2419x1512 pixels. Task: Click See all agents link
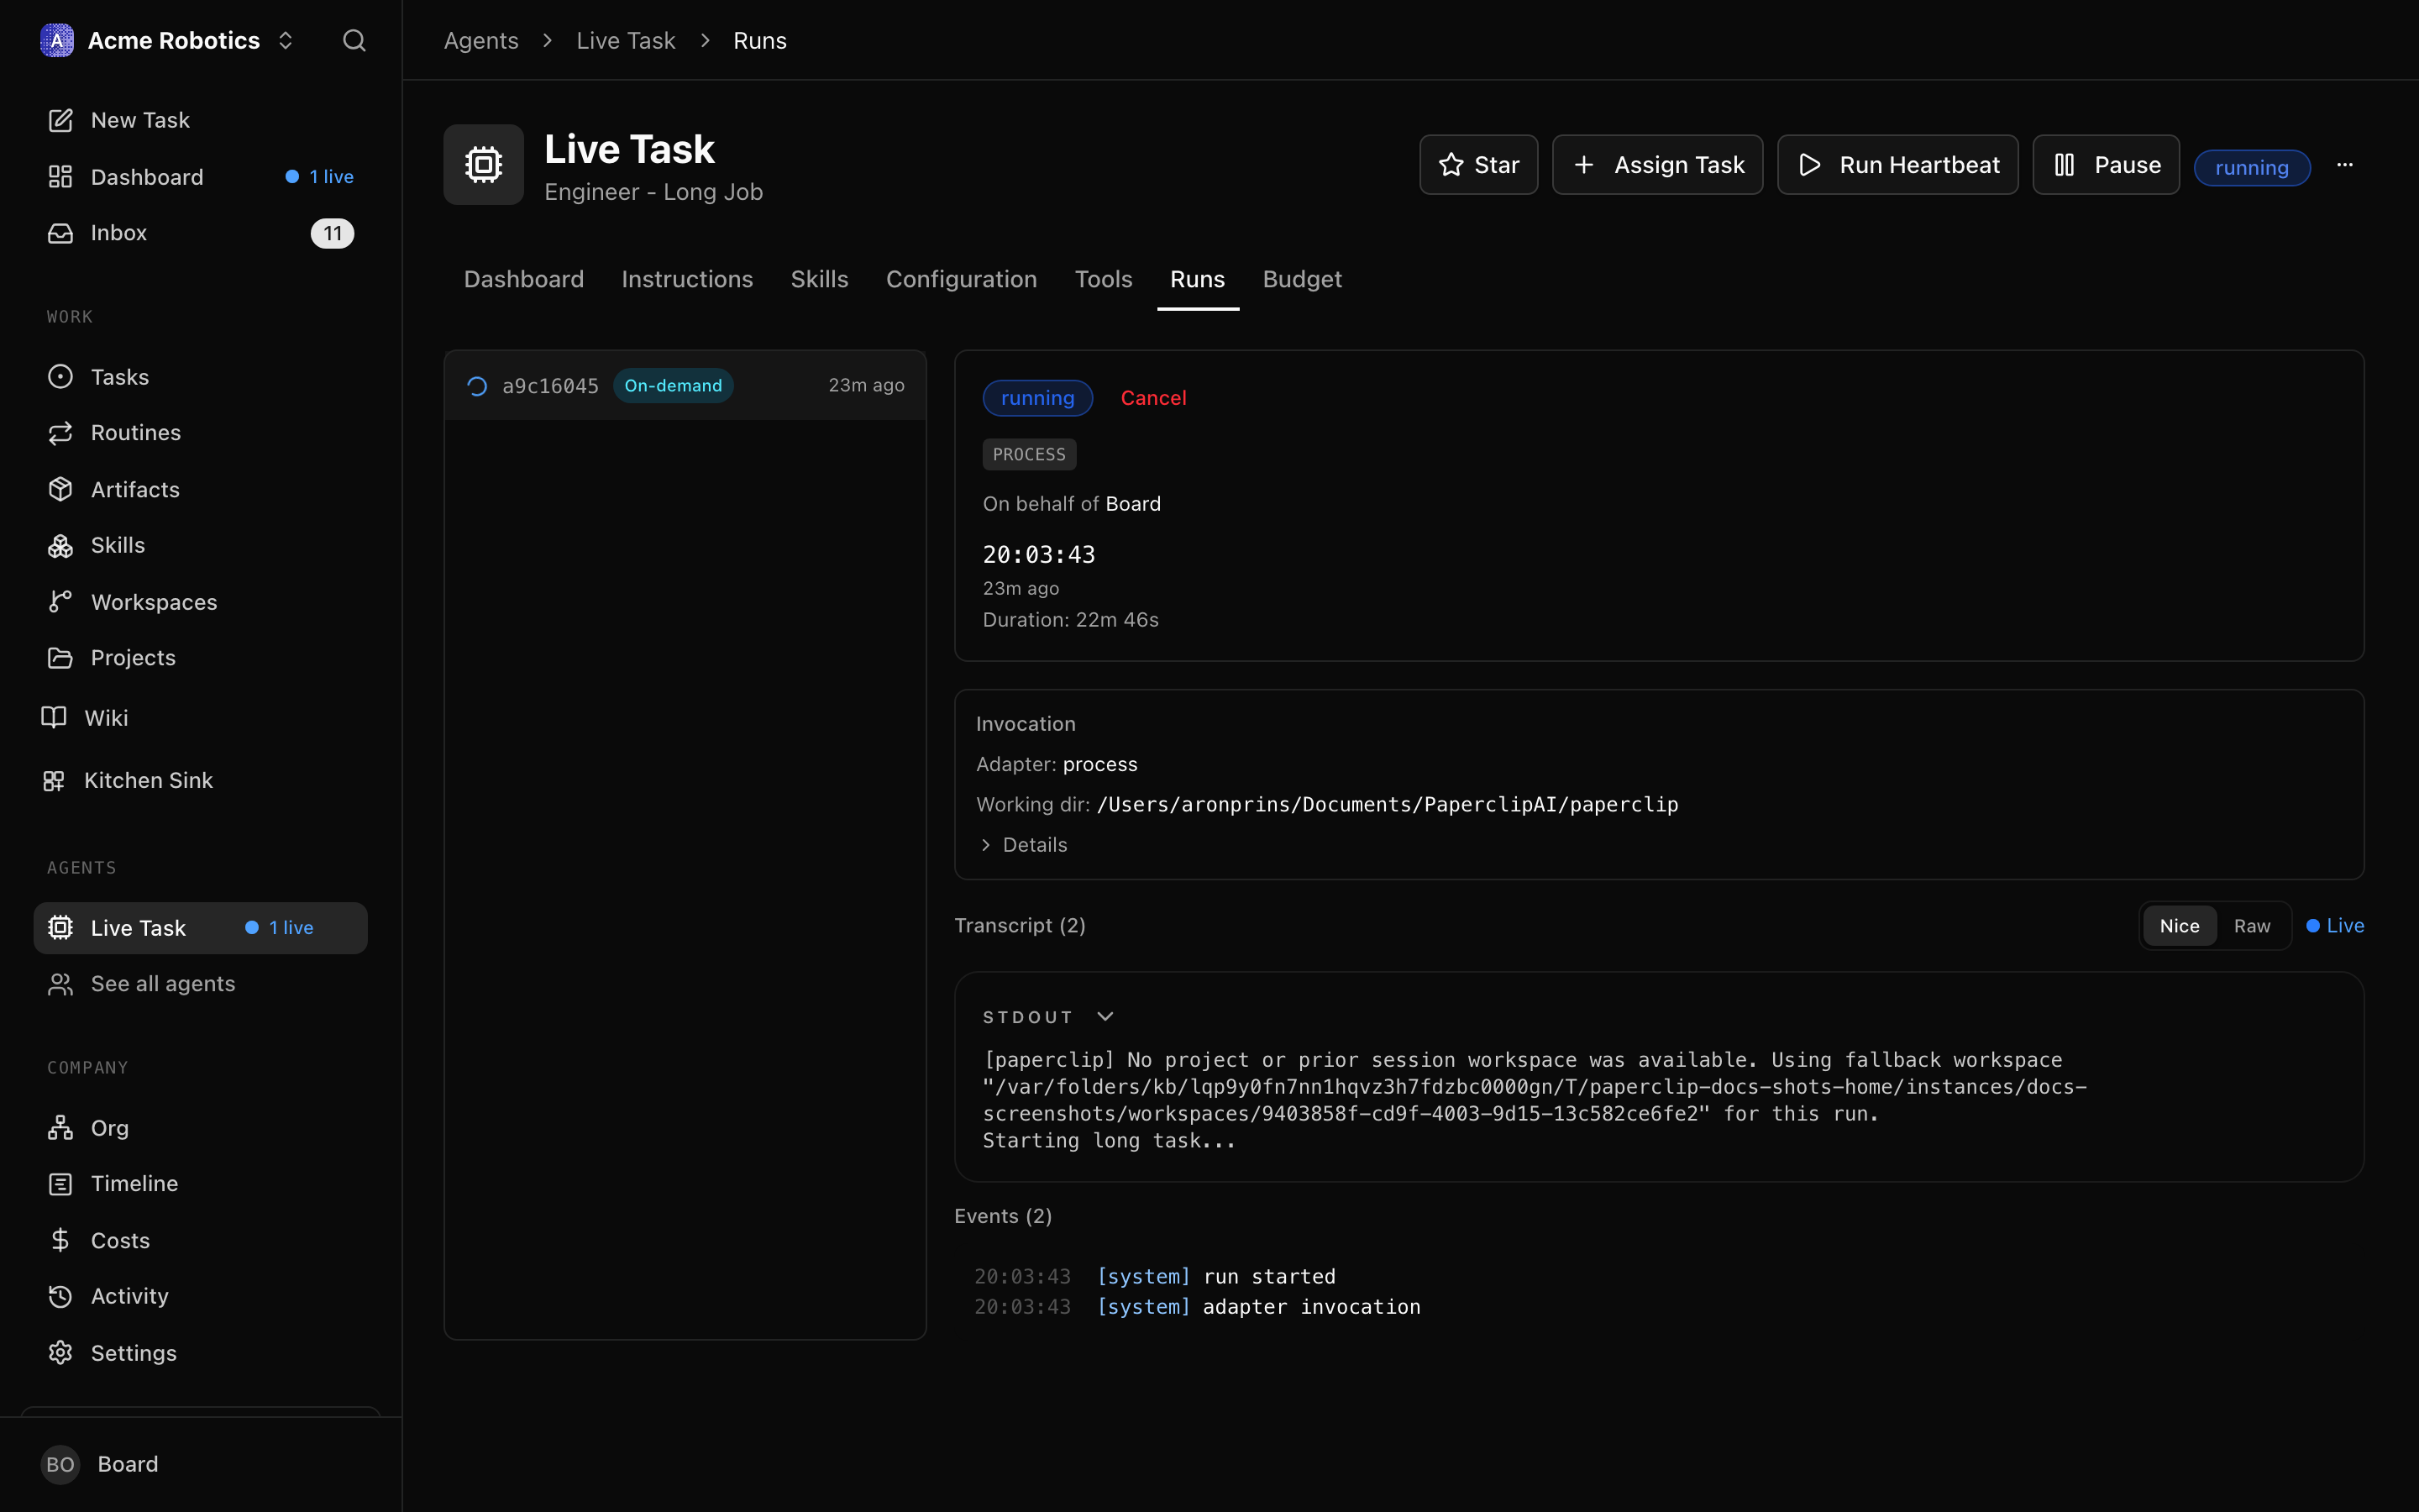pyautogui.click(x=201, y=984)
